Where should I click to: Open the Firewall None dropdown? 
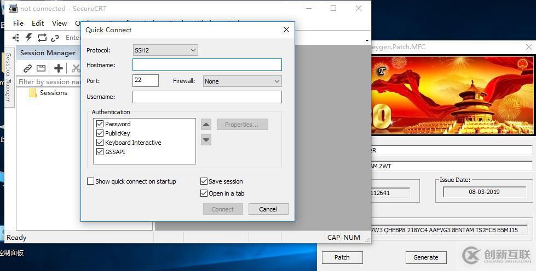coord(243,81)
